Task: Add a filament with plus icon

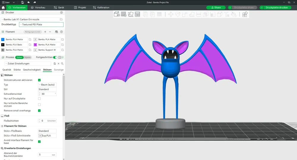Action: (x=45, y=32)
